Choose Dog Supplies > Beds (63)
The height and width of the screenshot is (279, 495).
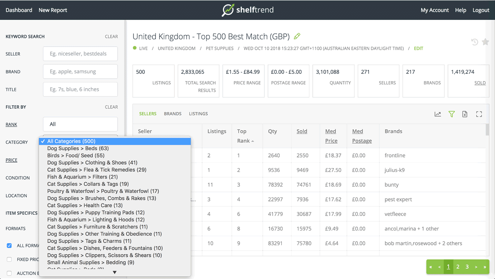115,148
